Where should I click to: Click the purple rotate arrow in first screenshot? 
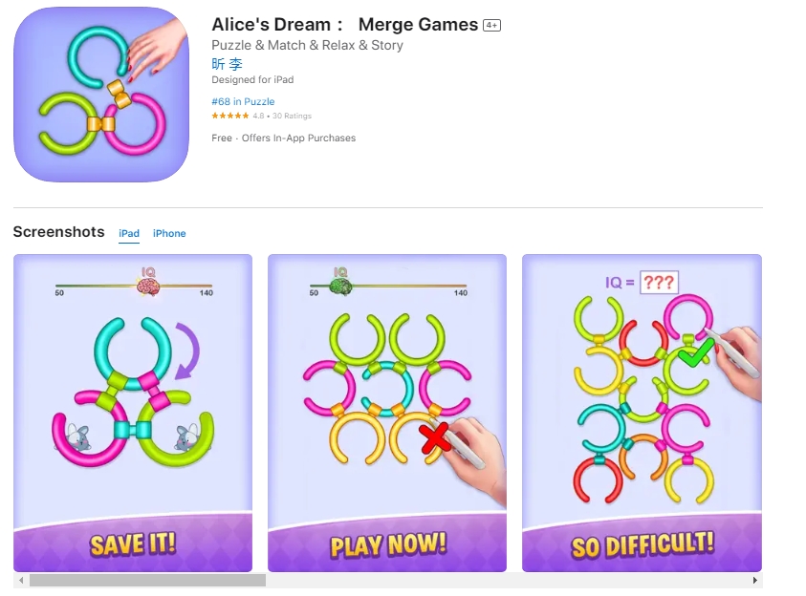187,351
